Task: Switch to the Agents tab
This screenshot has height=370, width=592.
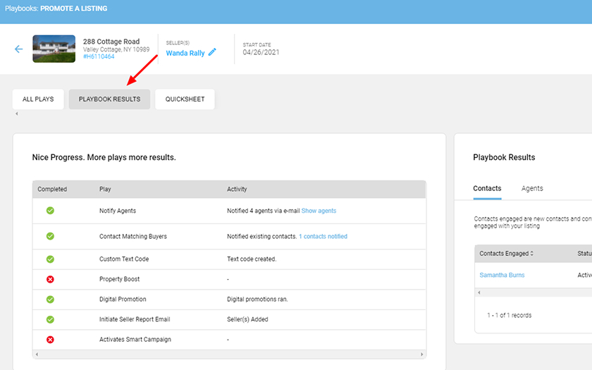Action: 532,188
